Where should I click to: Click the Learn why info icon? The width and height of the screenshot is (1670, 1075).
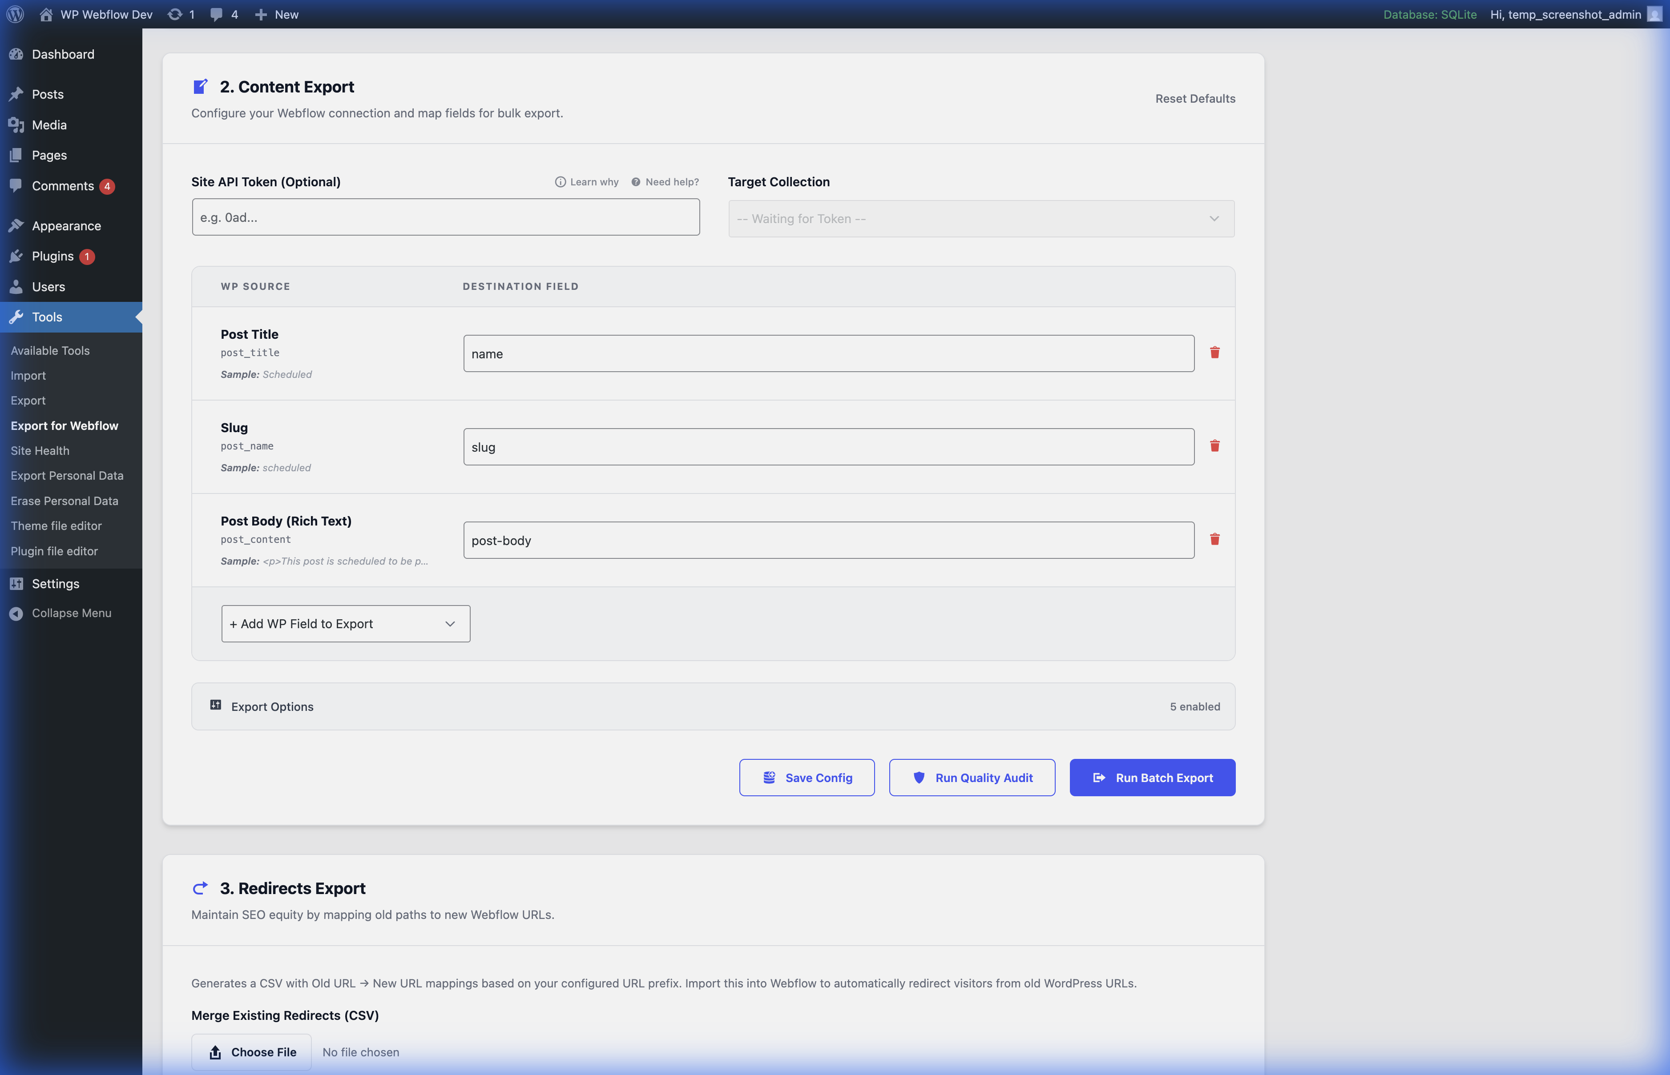click(561, 181)
